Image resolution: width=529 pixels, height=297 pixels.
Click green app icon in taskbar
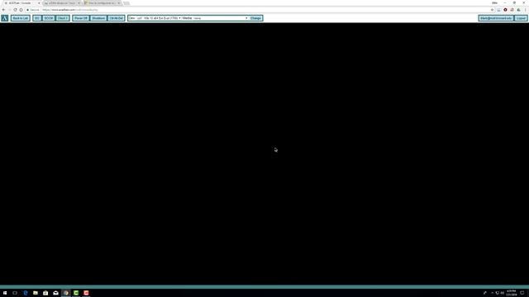(x=76, y=293)
